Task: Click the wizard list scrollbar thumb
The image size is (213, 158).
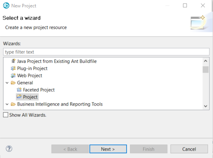Action: (x=206, y=69)
